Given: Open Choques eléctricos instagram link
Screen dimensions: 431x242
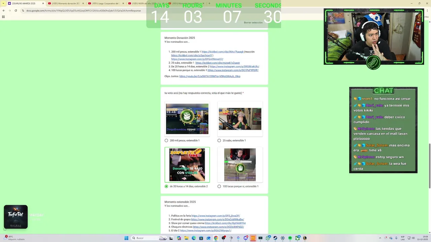Looking at the screenshot, I should tap(218, 227).
